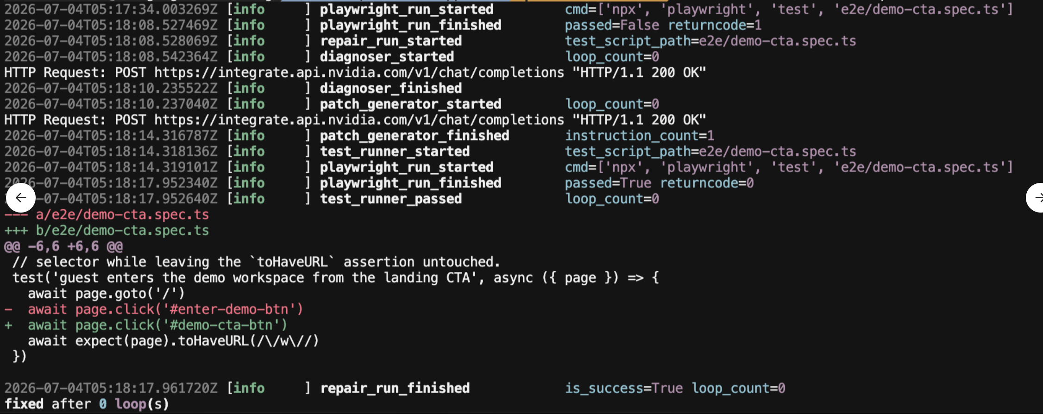
Task: Select 'passed=True returncode=0' value
Action: pyautogui.click(x=659, y=183)
